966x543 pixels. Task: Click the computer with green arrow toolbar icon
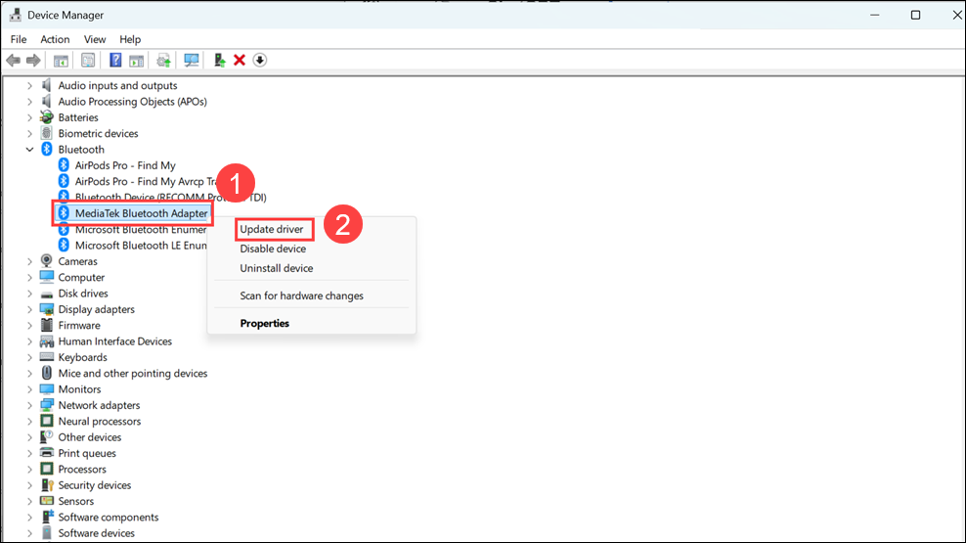219,61
